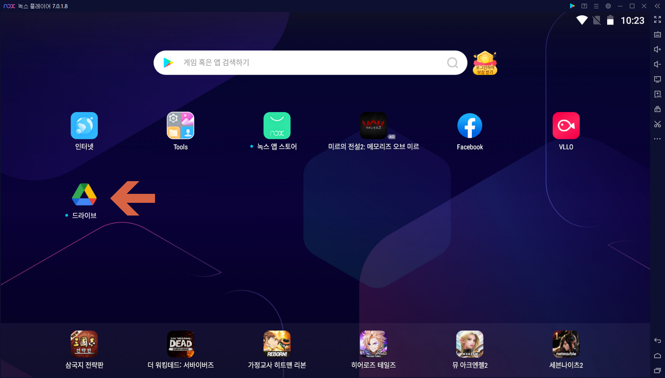Image resolution: width=665 pixels, height=378 pixels.
Task: Open 가정교사 히트맨 리본 game
Action: pyautogui.click(x=277, y=344)
